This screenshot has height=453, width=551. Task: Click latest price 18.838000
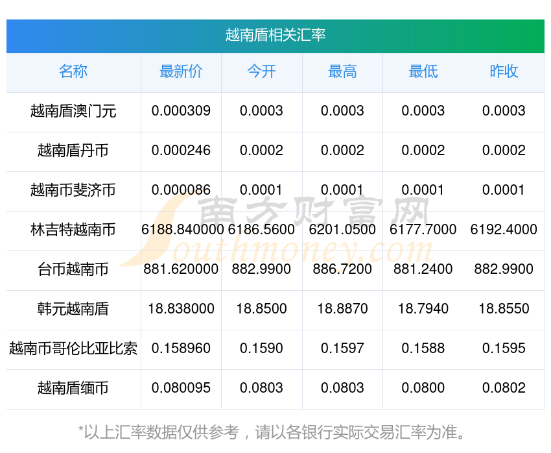[181, 309]
